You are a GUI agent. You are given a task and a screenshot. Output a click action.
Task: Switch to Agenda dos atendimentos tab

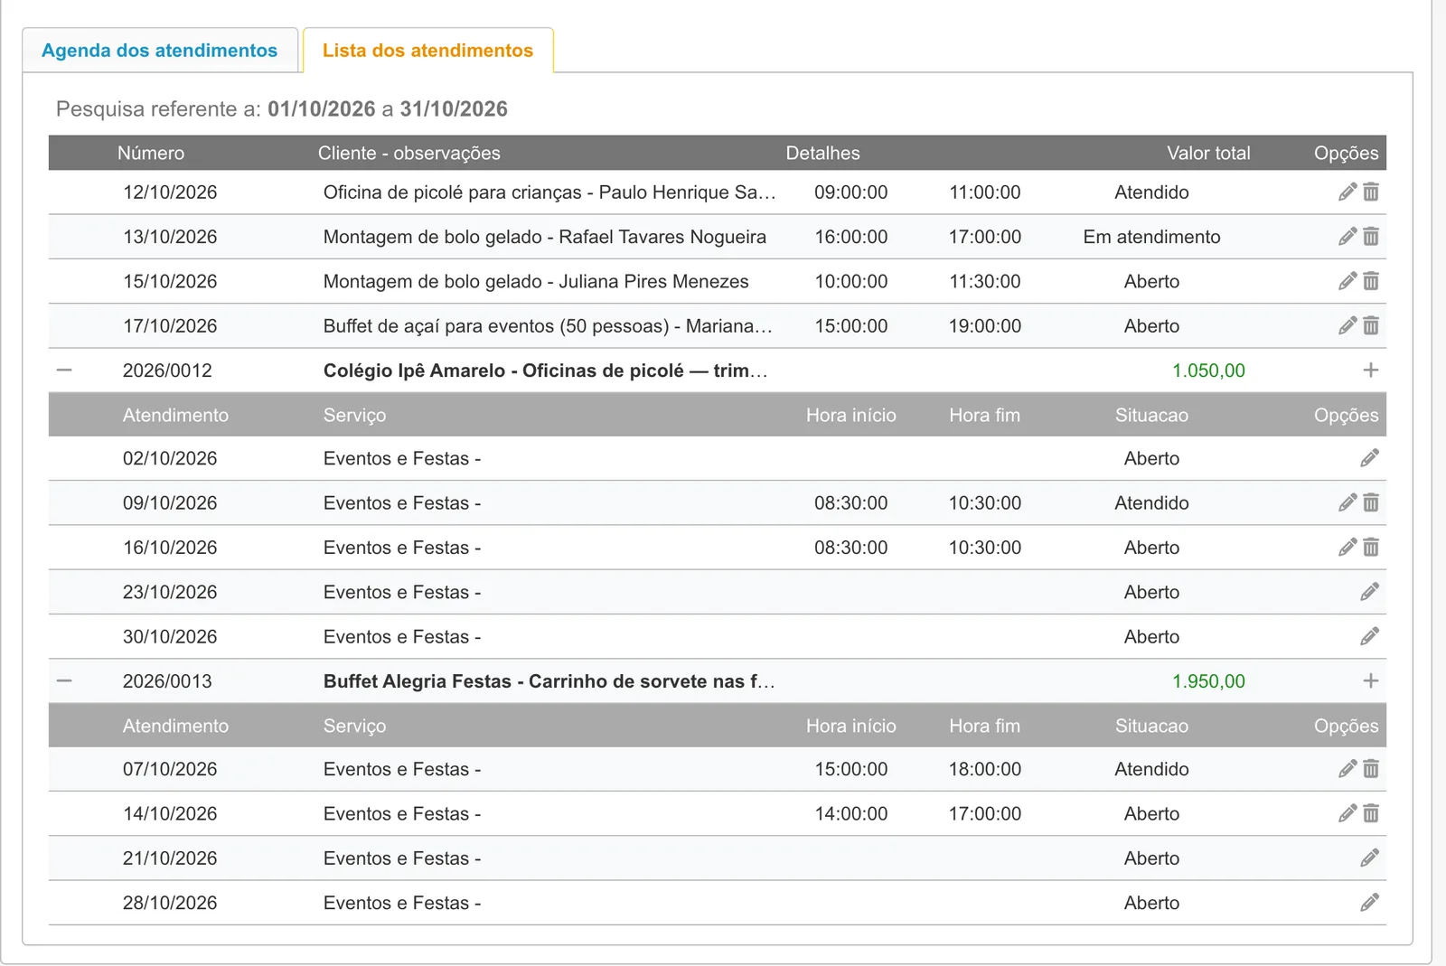coord(160,51)
